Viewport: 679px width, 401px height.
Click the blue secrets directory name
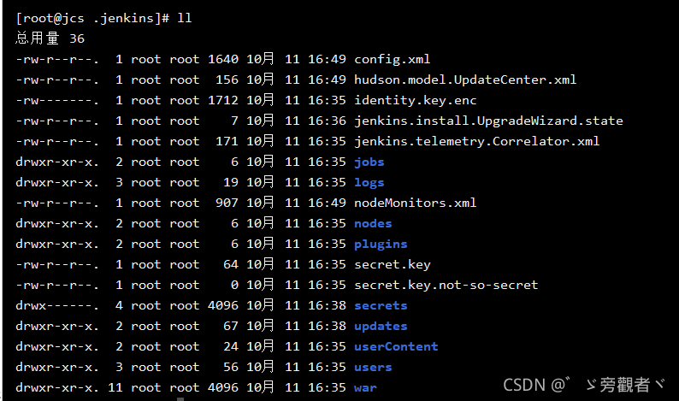pyautogui.click(x=381, y=306)
